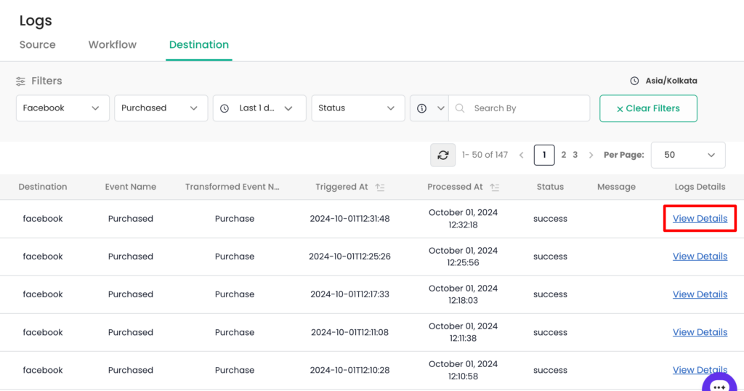The height and width of the screenshot is (391, 744).
Task: Click Purchase transformed name in 12:25:26 row
Action: click(x=235, y=257)
